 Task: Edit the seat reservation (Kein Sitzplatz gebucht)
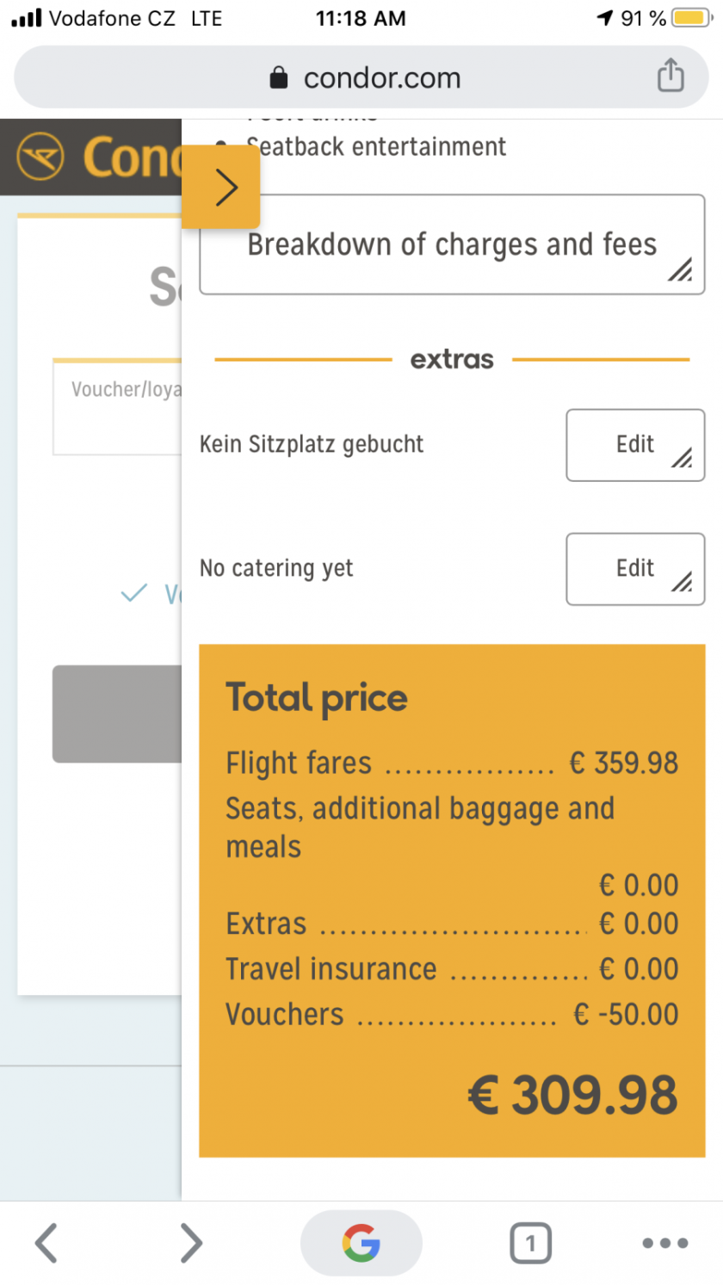(635, 445)
